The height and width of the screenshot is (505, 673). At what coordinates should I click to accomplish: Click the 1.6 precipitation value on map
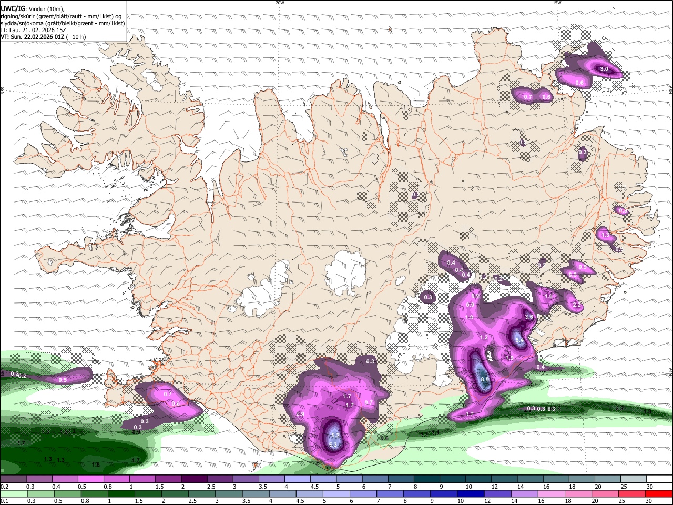click(x=548, y=296)
